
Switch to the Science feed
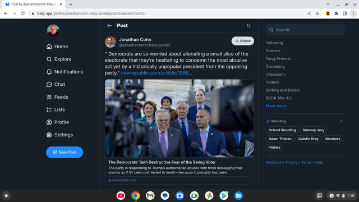coord(273,50)
